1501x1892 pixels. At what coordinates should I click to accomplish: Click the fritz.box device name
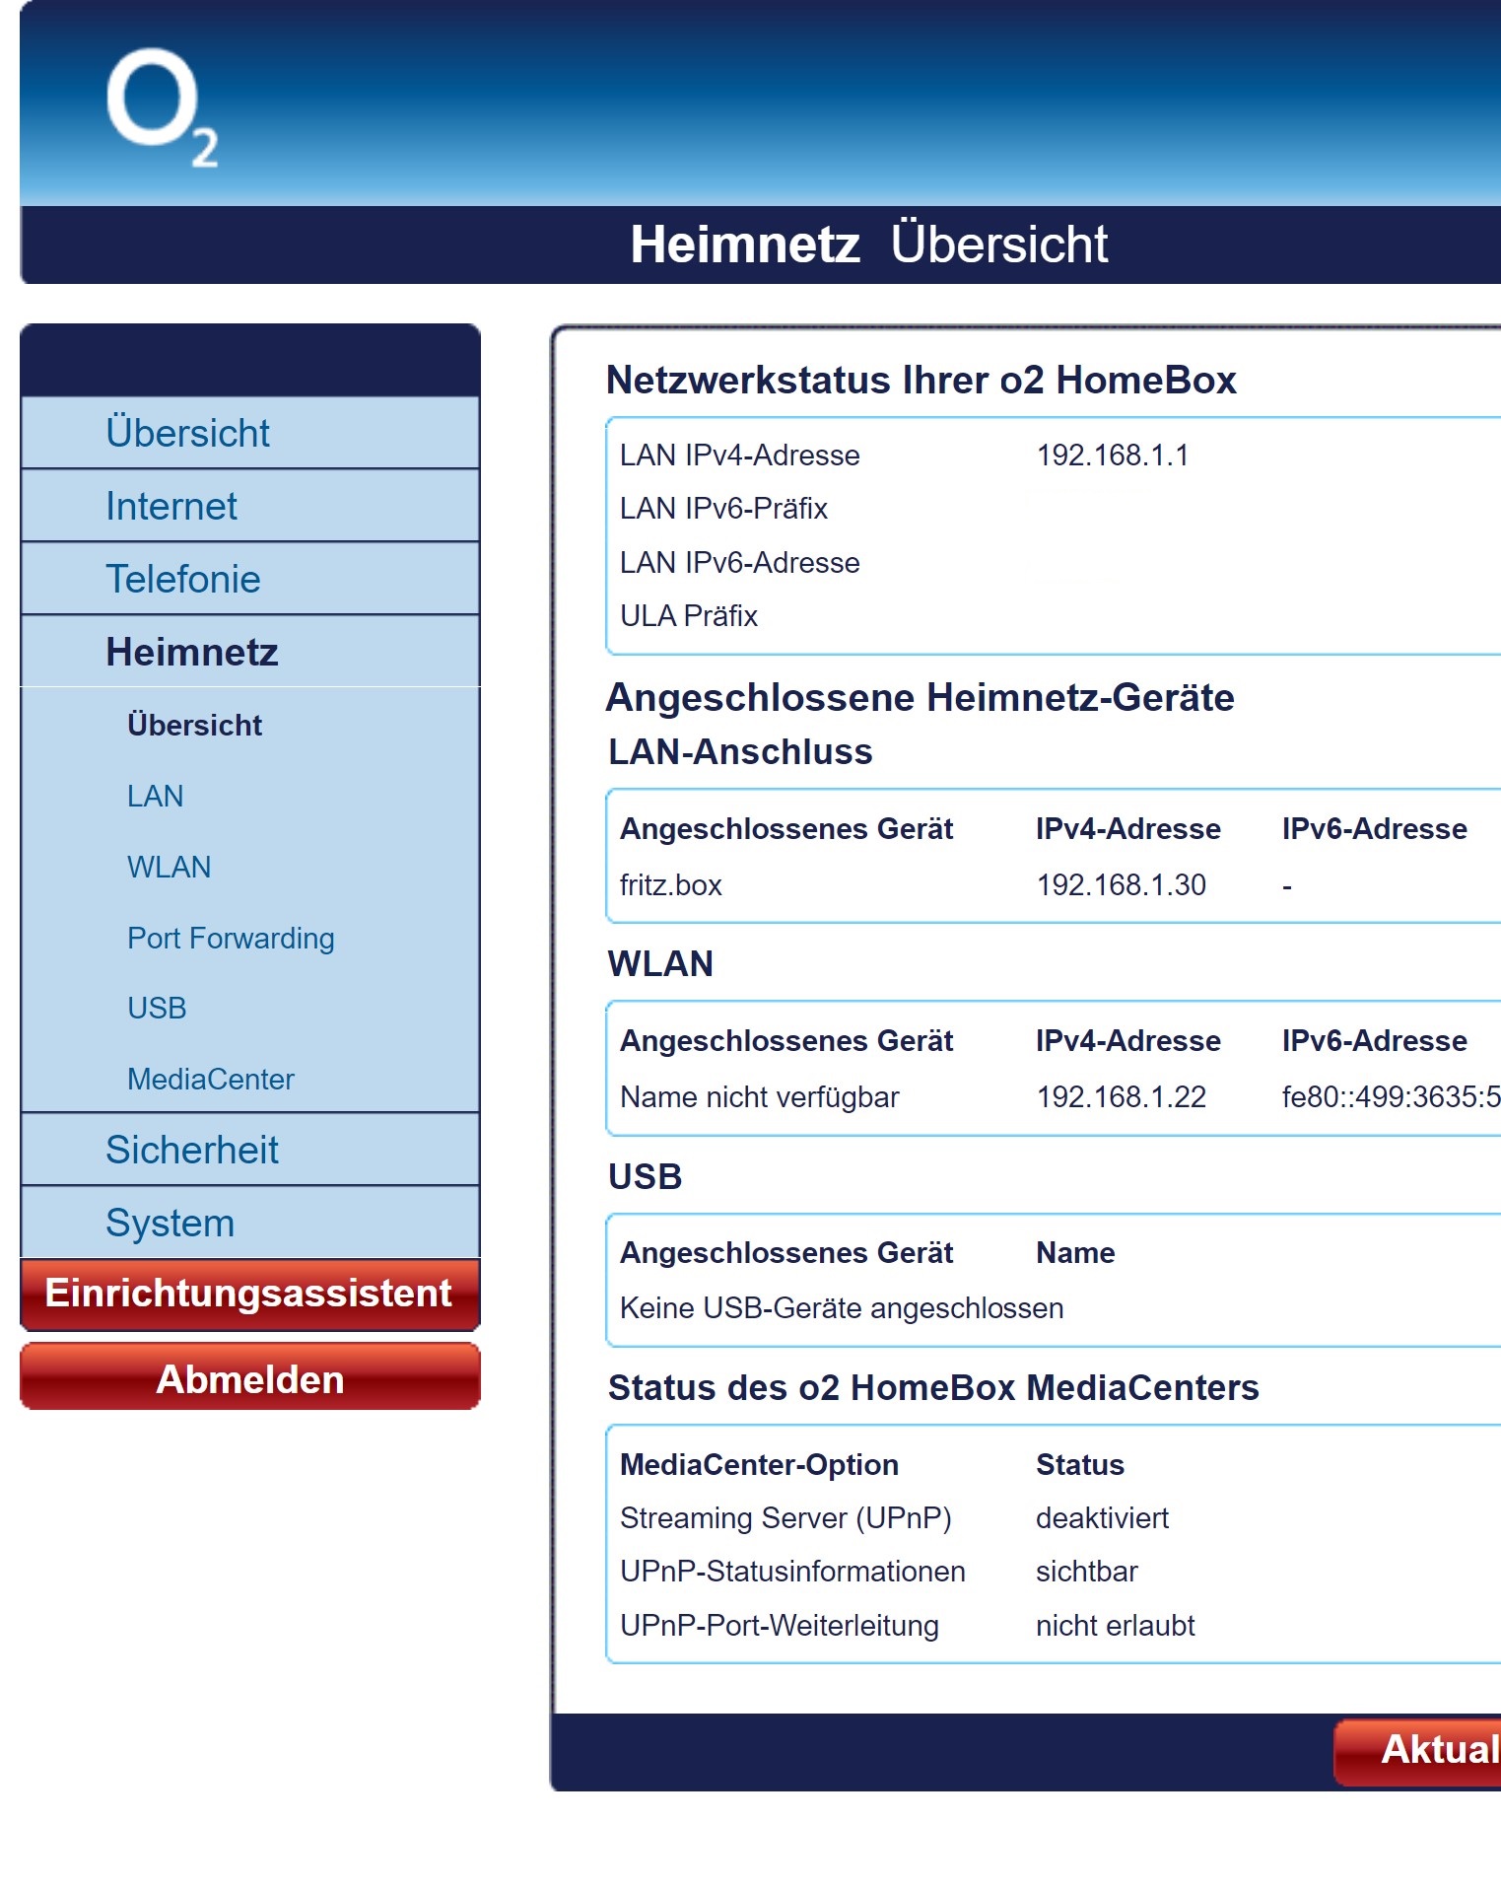(670, 885)
